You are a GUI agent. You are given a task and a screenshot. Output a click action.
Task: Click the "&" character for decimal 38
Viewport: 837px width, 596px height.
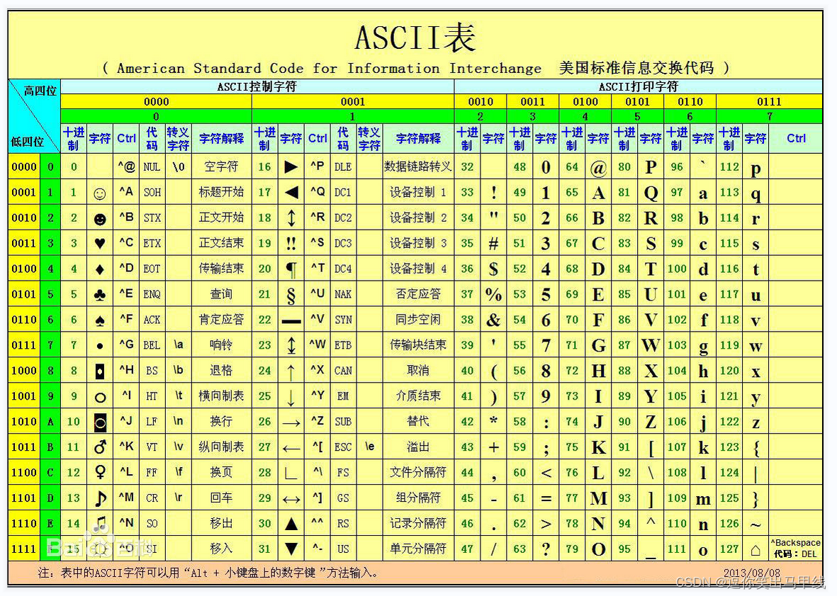(493, 320)
